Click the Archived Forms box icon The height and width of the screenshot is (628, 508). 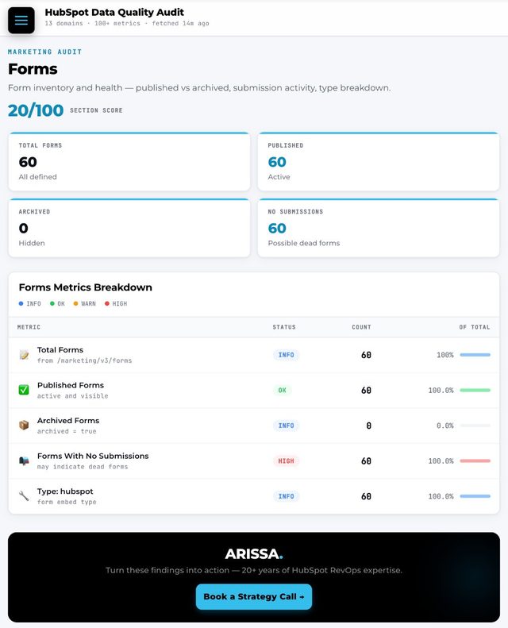(24, 425)
